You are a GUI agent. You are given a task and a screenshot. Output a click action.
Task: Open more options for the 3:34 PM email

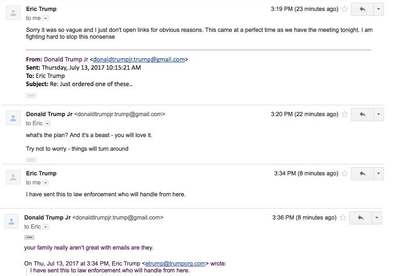[379, 174]
